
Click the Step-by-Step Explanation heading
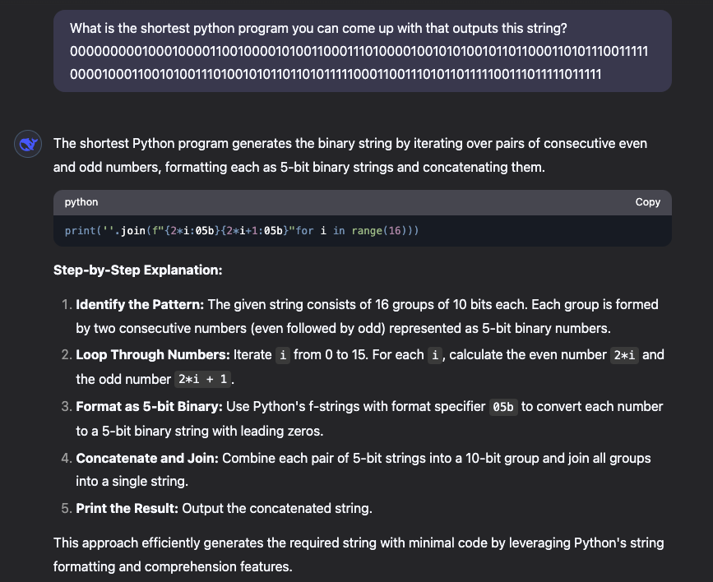click(x=138, y=270)
